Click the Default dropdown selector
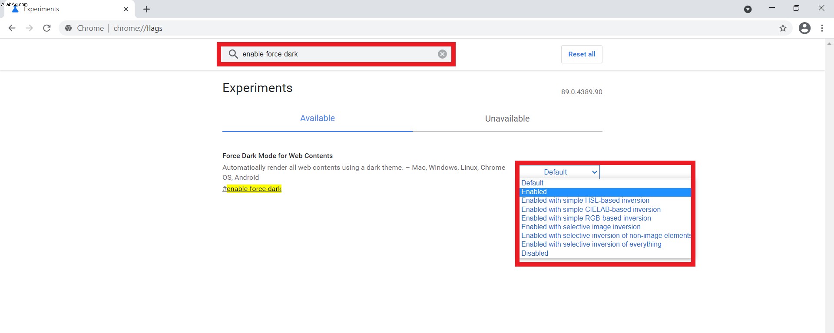Viewport: 834px width, 333px height. tap(559, 172)
